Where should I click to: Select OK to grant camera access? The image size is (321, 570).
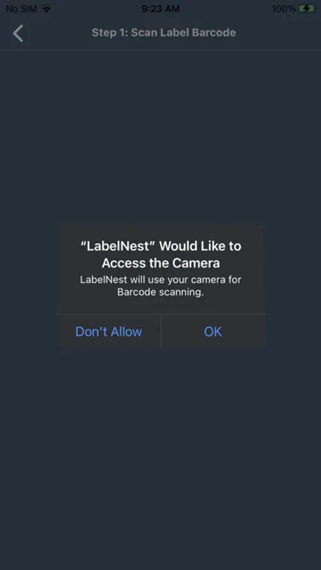[213, 331]
